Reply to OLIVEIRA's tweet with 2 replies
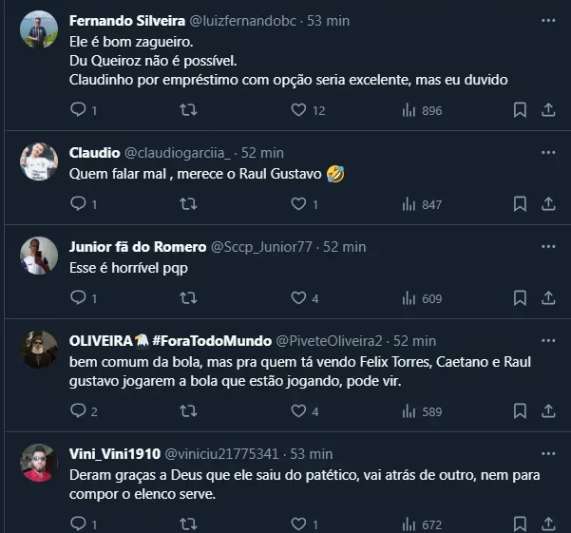Image resolution: width=571 pixels, height=533 pixels. tap(79, 410)
